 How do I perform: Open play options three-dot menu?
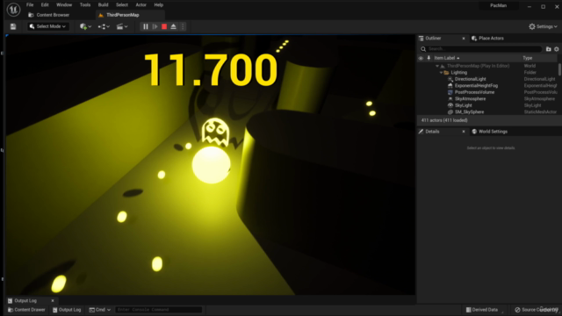[x=183, y=26]
